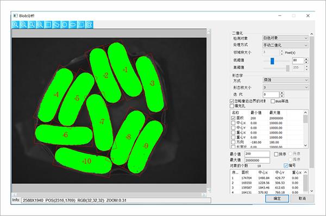
Task: Open the 形态学 方式 dropdown
Action: [285, 80]
